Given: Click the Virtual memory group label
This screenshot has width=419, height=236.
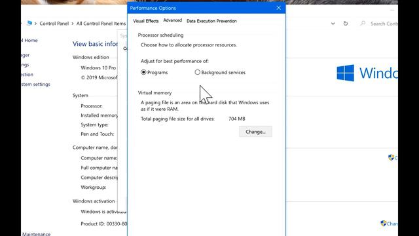Looking at the screenshot, I should click(155, 93).
